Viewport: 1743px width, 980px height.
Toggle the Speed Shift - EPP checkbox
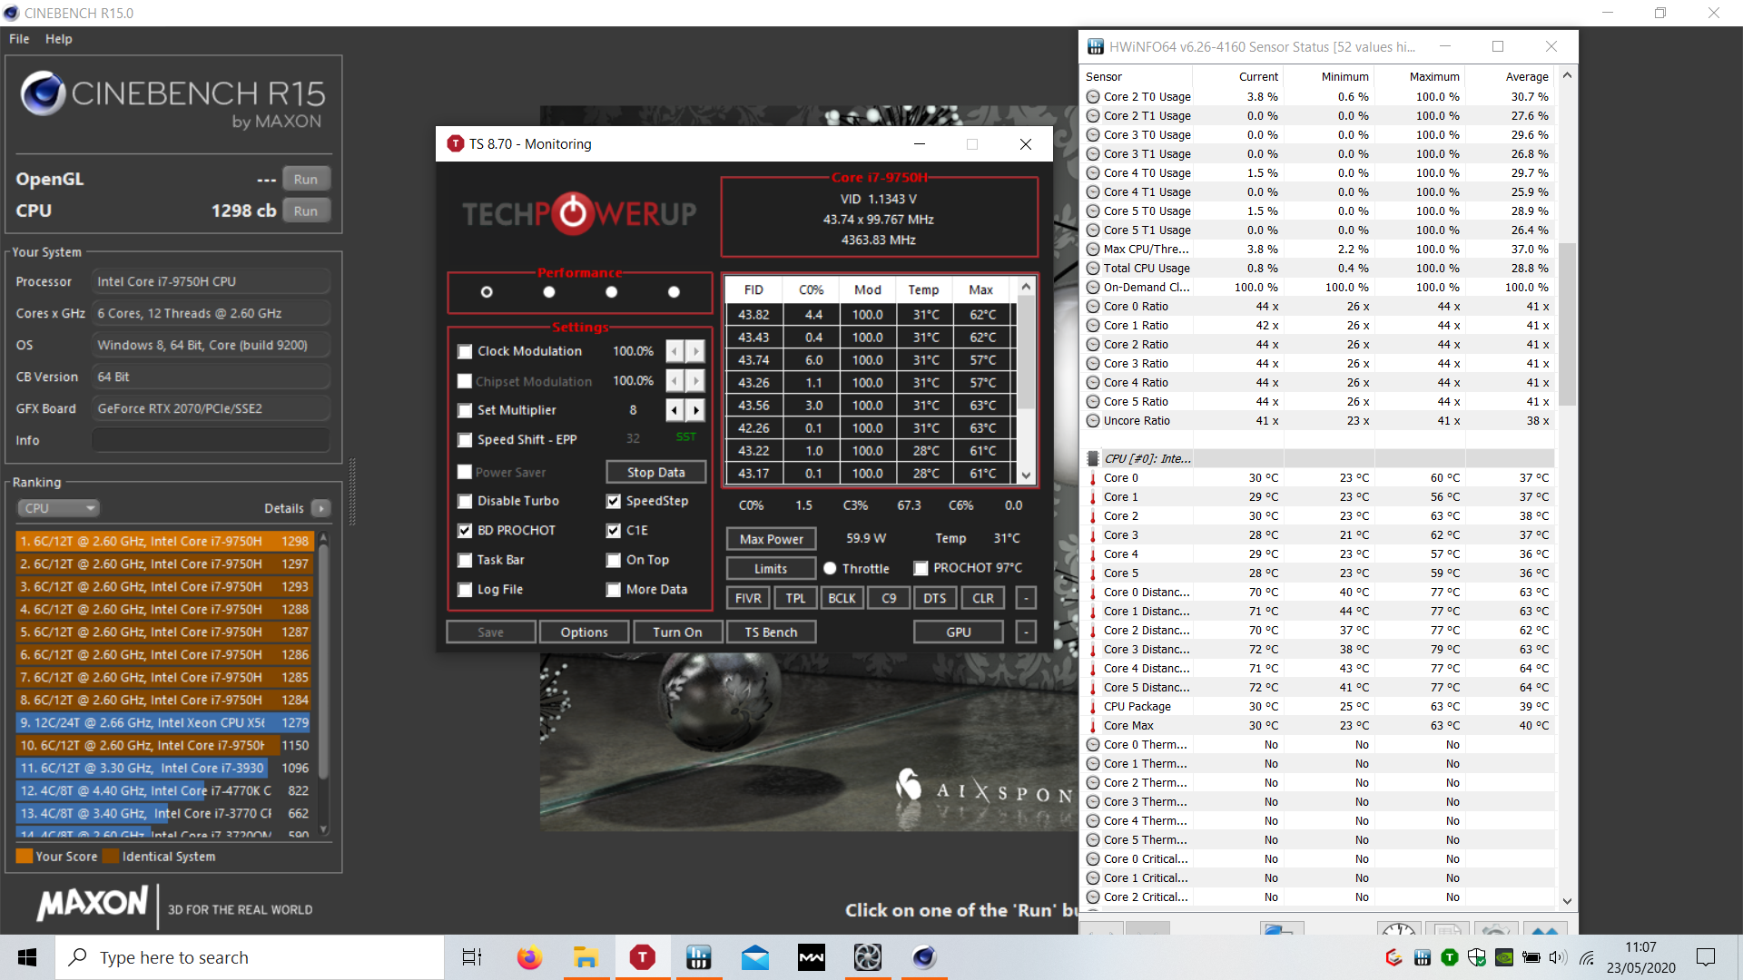click(465, 440)
